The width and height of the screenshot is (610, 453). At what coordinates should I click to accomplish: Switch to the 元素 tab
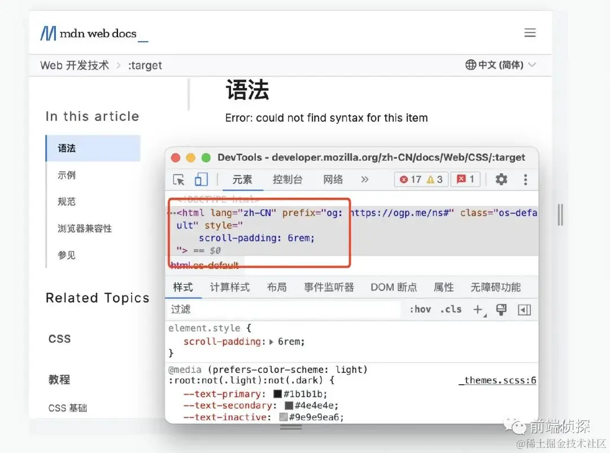coord(242,179)
